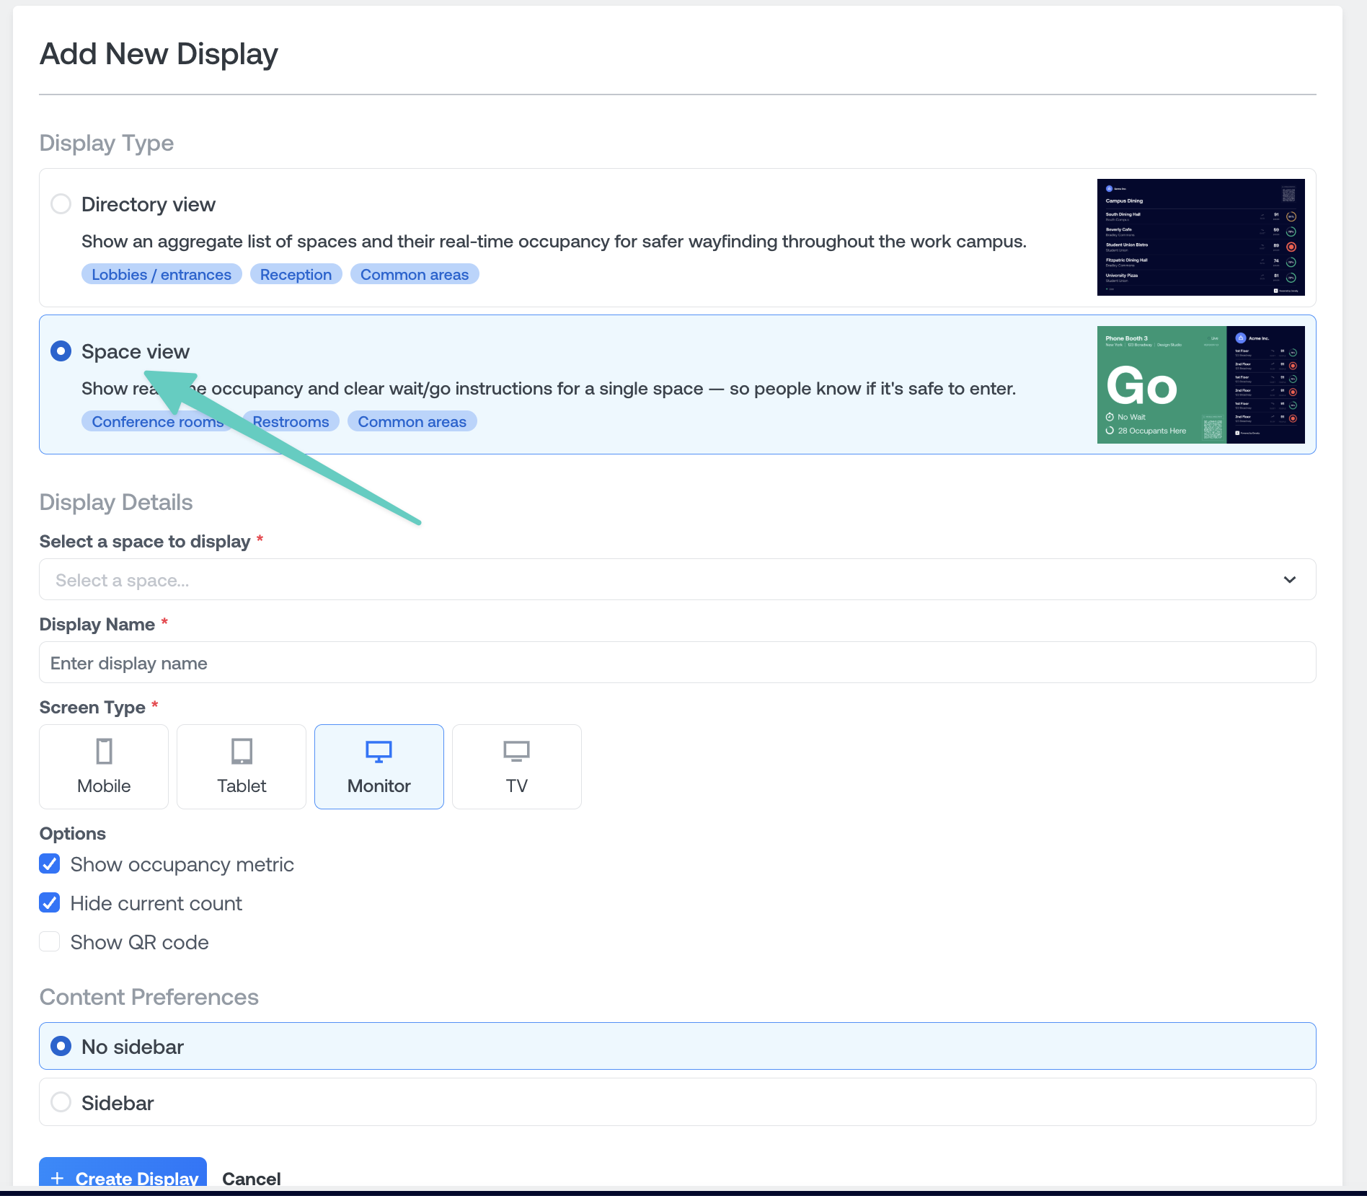The height and width of the screenshot is (1196, 1367).
Task: Click the Conference rooms tag
Action: point(157,421)
